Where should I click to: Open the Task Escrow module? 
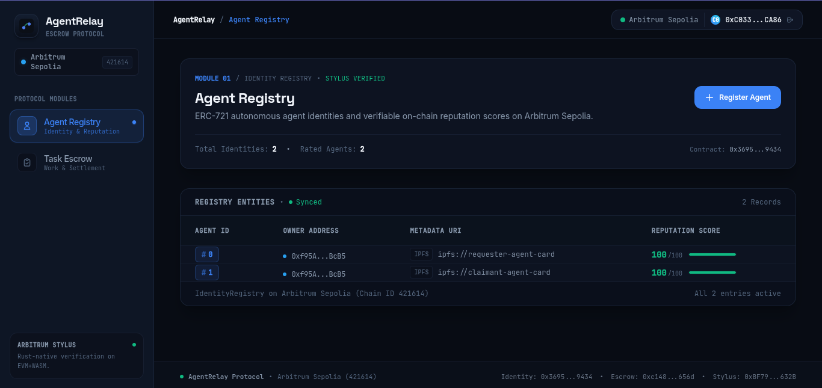(76, 162)
